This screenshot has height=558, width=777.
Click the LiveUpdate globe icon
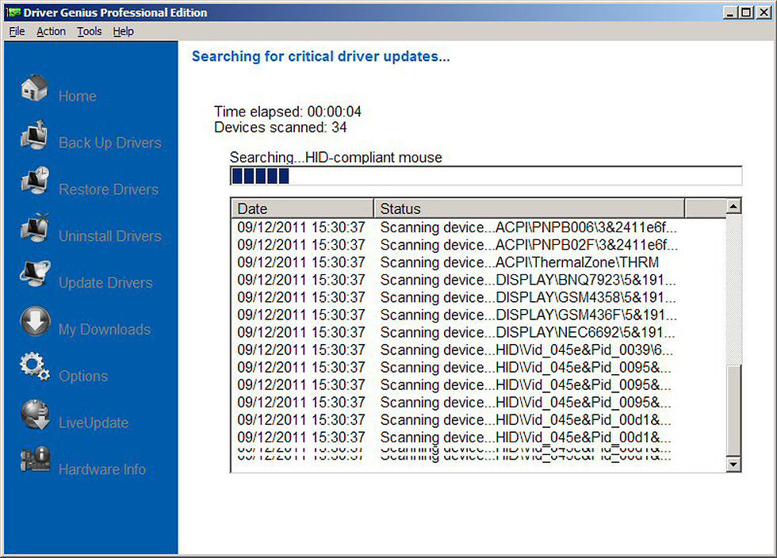35,415
